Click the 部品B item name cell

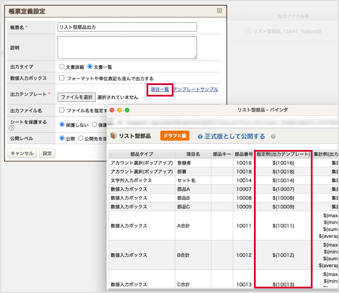coord(193,198)
